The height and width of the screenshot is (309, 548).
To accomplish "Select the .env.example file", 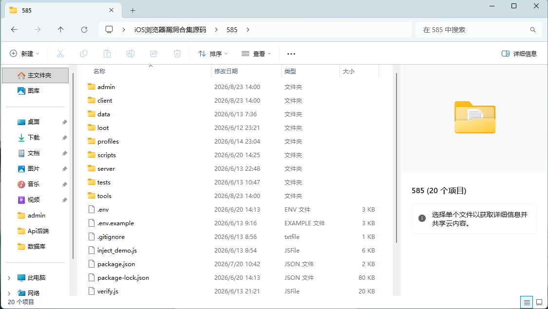I will [232, 223].
